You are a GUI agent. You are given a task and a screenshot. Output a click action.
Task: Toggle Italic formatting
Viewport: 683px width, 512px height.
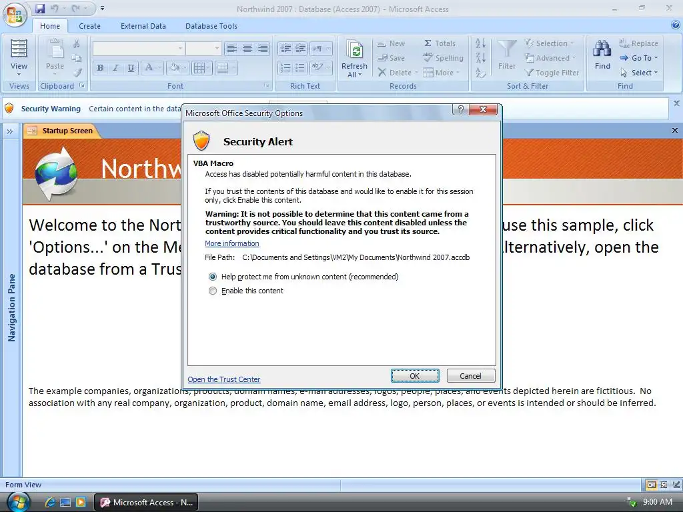(115, 68)
